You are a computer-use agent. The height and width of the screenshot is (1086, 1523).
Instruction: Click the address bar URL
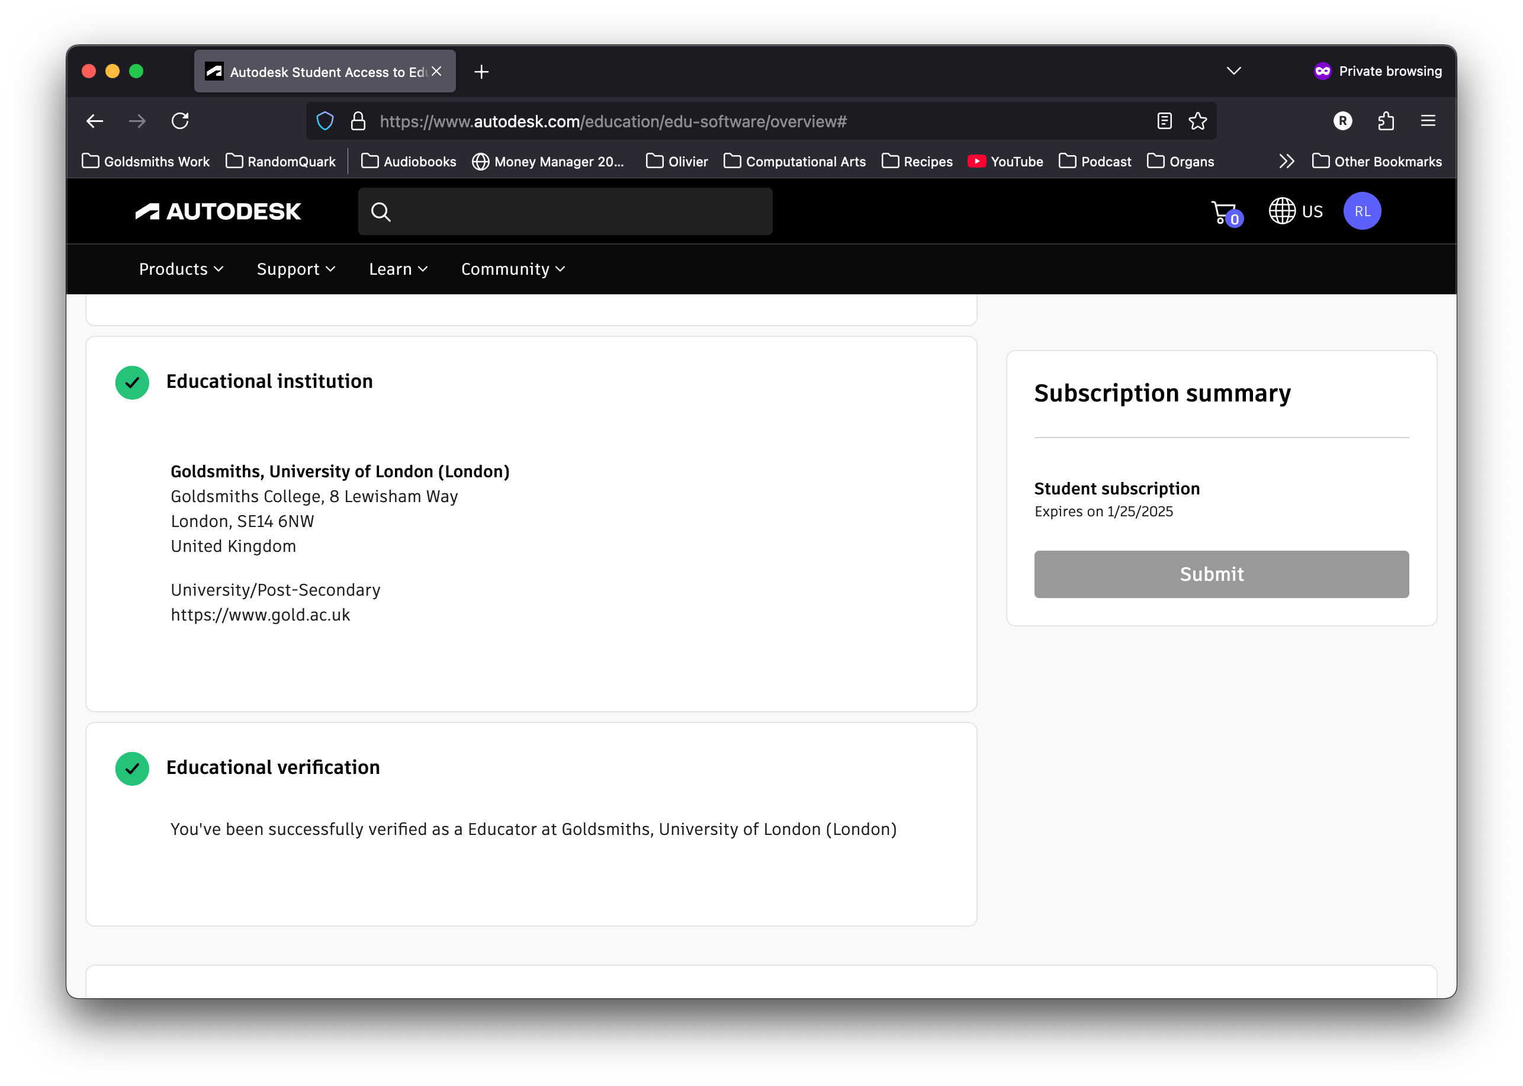613,121
